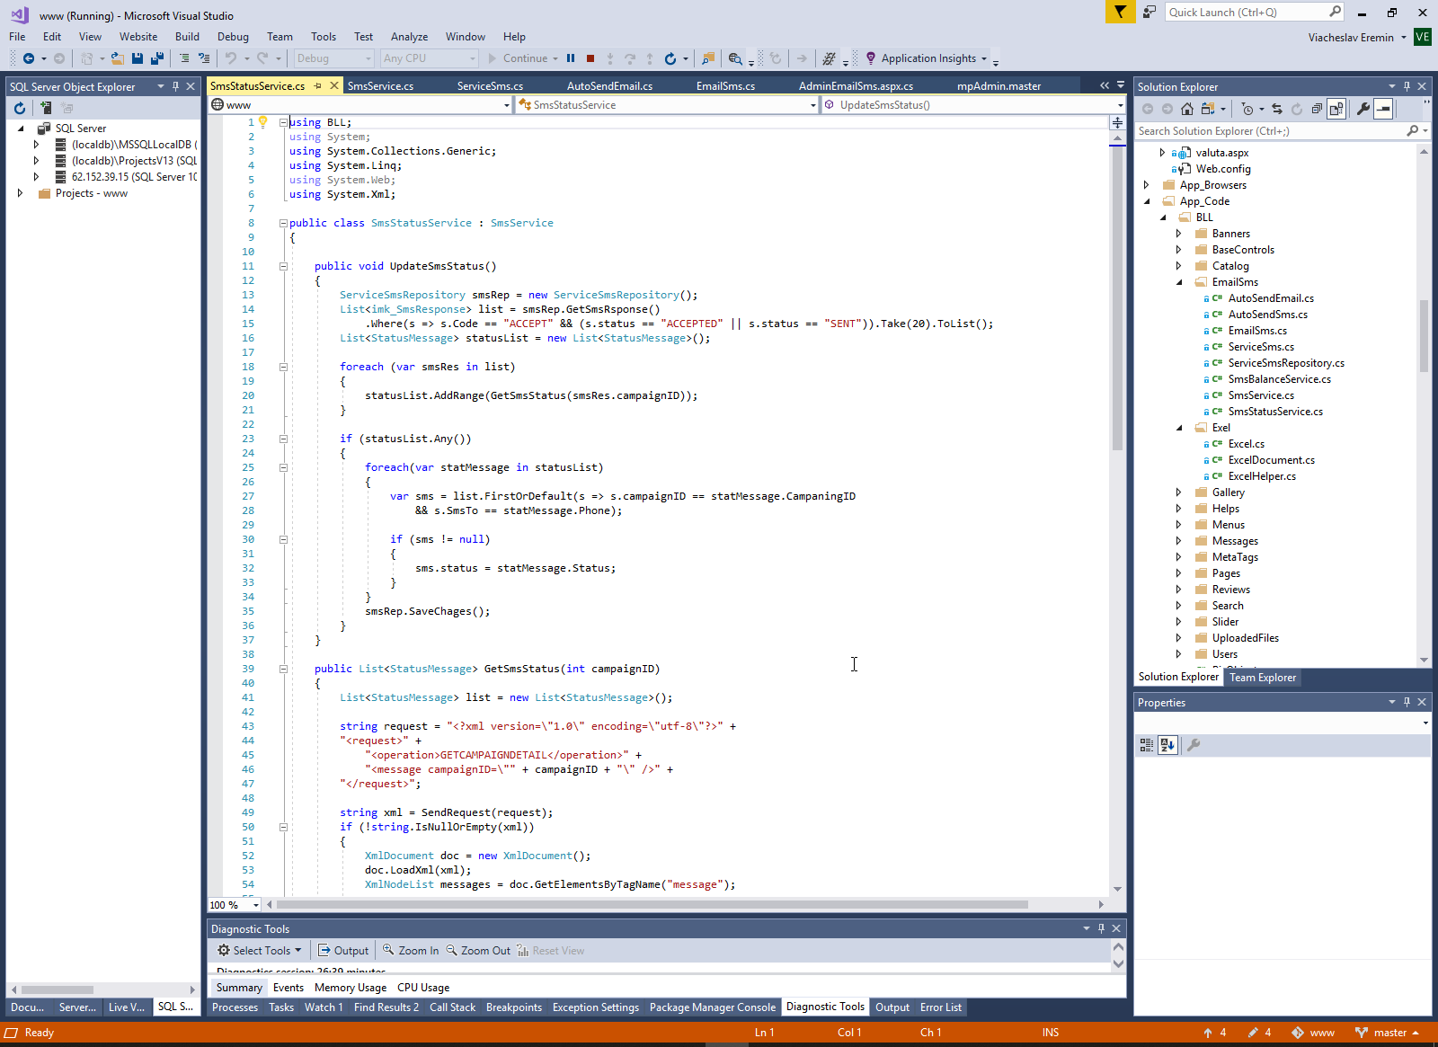
Task: Click the Save All icon in toolbar
Action: [x=157, y=58]
